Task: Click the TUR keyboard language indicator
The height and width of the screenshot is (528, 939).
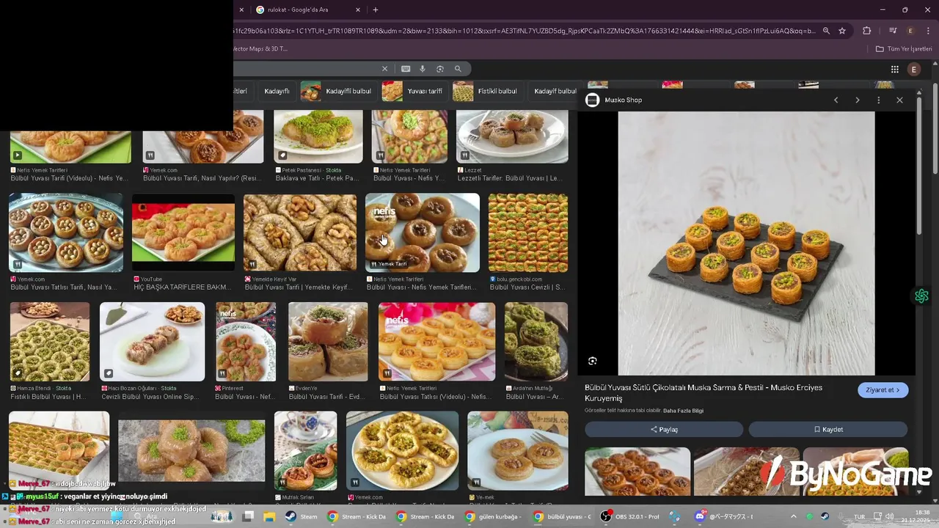Action: [859, 516]
